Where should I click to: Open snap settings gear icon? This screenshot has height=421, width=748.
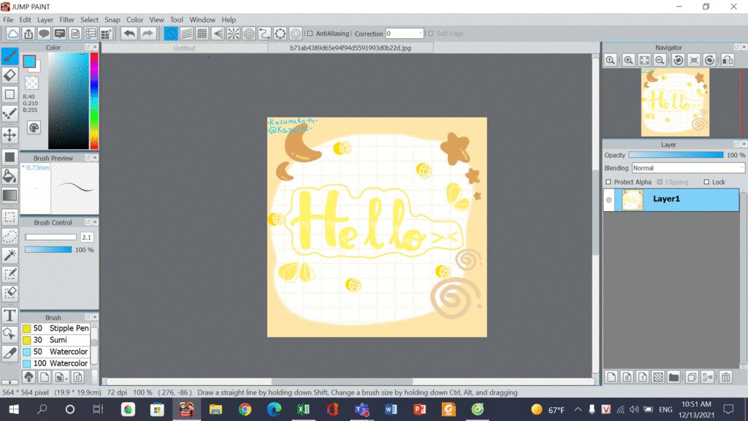[x=296, y=34]
